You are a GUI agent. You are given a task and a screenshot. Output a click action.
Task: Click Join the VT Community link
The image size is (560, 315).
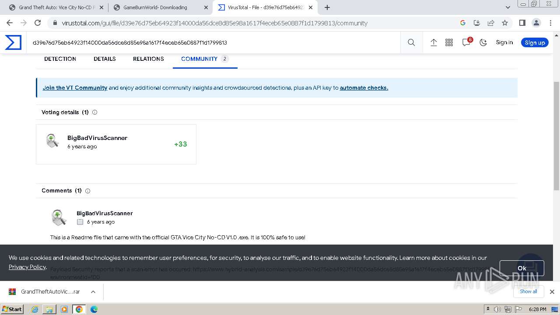click(75, 88)
